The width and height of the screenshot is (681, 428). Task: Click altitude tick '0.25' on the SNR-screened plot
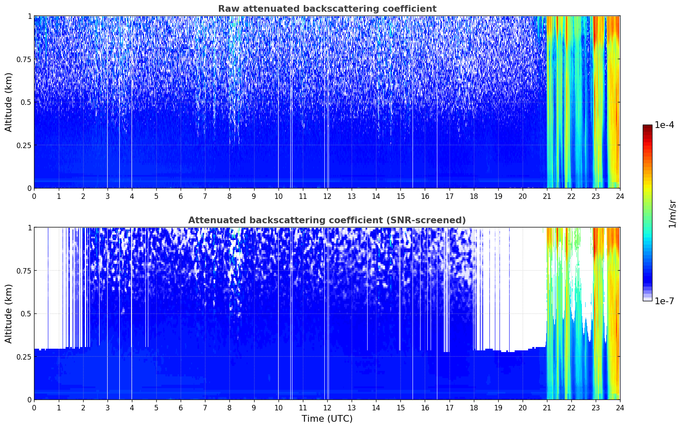point(25,357)
